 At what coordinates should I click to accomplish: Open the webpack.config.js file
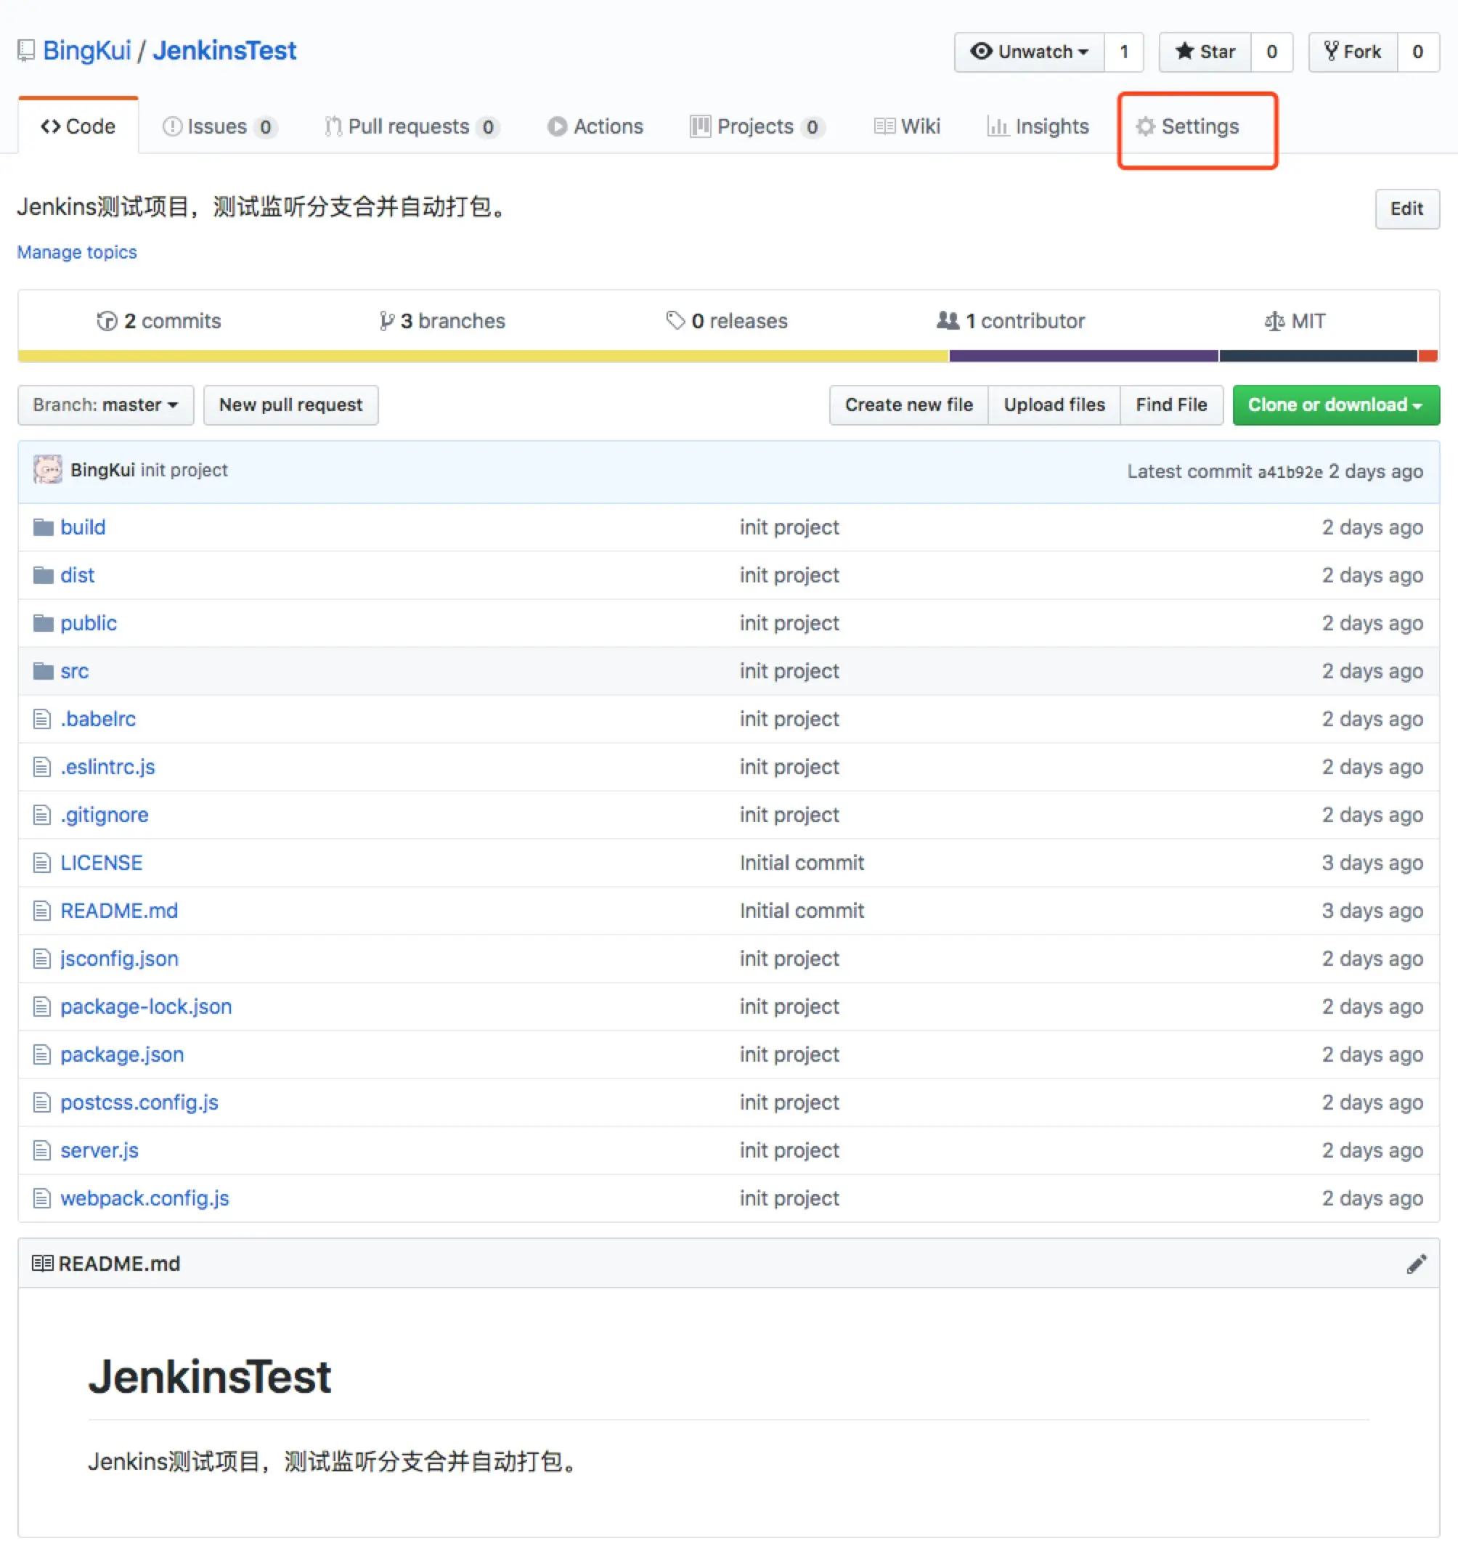[x=144, y=1198]
